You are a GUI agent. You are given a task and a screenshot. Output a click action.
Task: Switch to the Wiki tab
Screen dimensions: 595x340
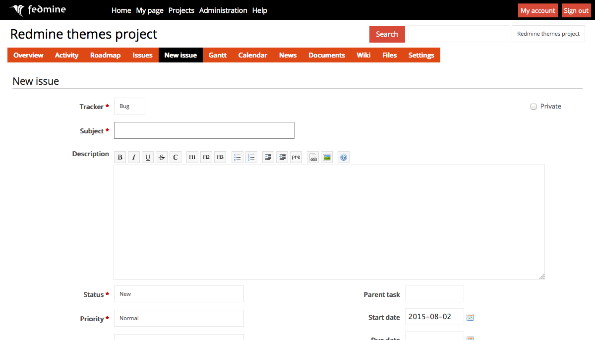[363, 55]
